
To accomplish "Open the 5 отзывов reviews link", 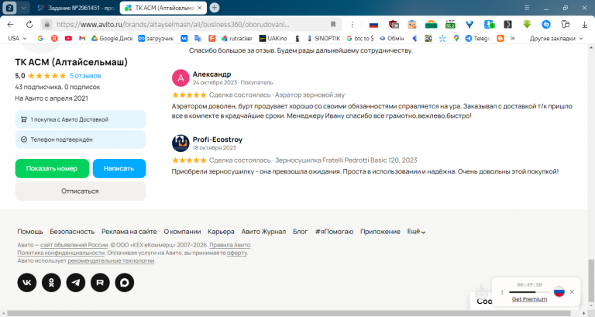I will (85, 76).
